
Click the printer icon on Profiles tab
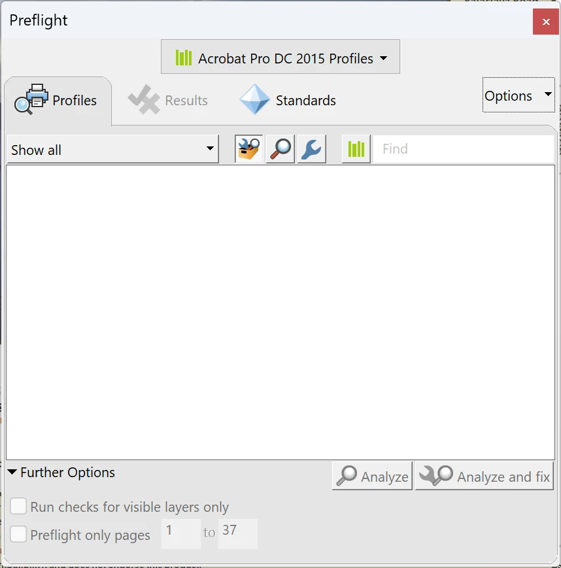(31, 99)
